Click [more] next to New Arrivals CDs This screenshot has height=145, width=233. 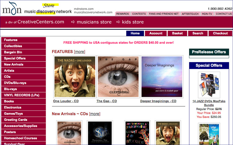(95, 114)
